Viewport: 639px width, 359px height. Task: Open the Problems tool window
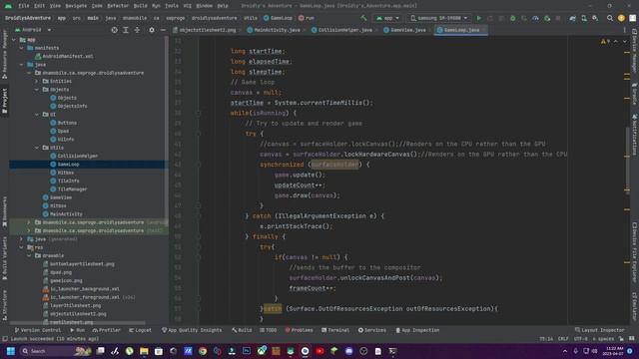tap(299, 330)
